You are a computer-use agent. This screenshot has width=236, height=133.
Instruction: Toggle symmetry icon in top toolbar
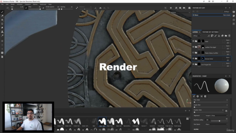[100, 8]
